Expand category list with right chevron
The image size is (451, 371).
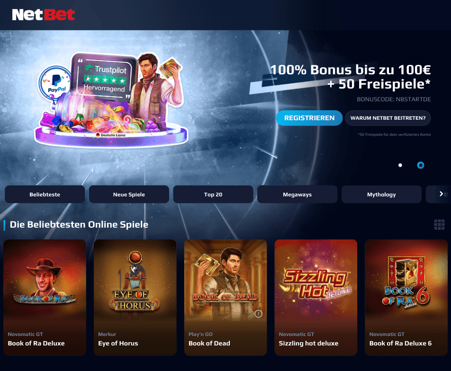tap(441, 194)
